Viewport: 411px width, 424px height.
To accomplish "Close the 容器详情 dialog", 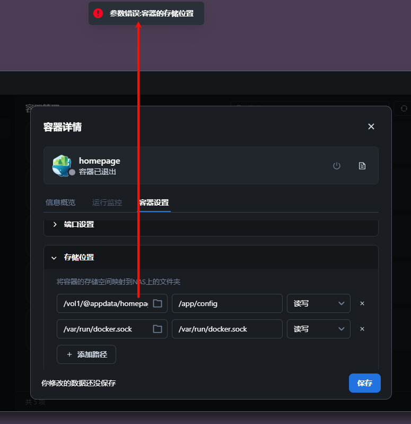I will pos(371,126).
